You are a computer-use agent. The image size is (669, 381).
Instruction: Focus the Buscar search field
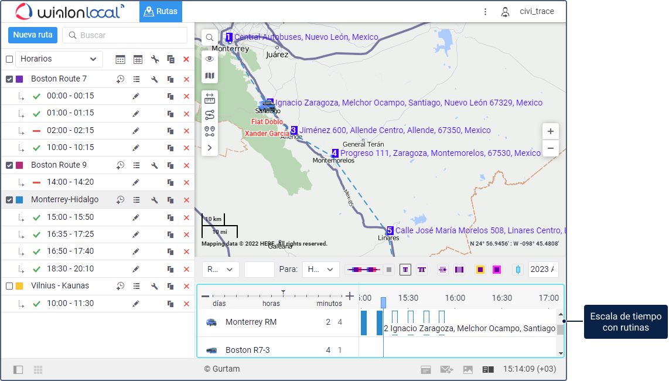[125, 35]
